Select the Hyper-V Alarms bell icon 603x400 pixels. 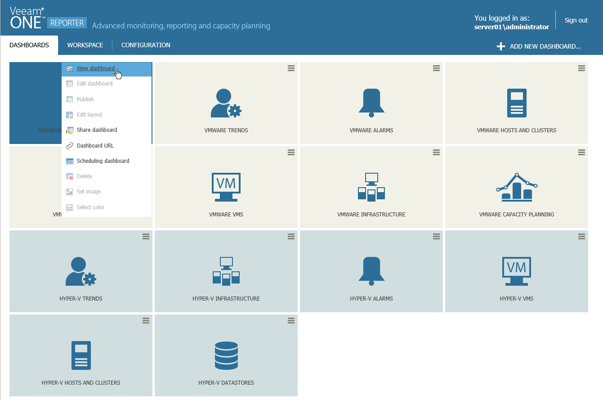click(x=371, y=271)
